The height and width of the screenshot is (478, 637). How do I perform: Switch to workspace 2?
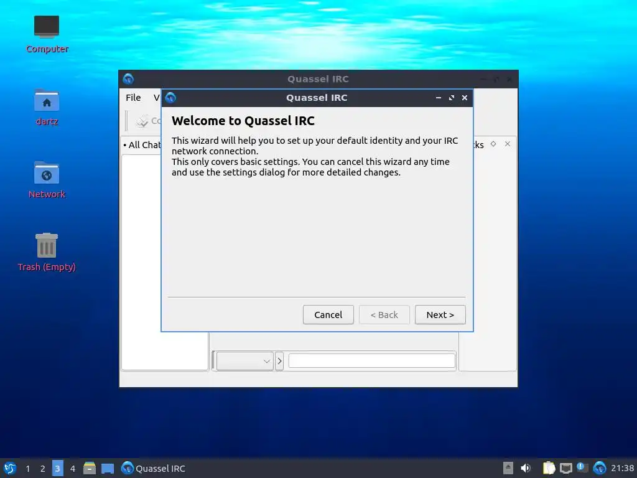click(43, 469)
